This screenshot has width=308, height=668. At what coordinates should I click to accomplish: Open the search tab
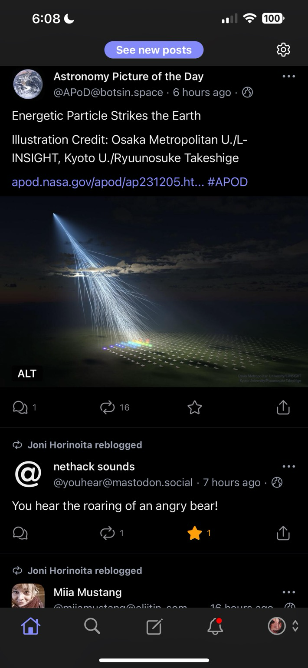[x=92, y=626]
